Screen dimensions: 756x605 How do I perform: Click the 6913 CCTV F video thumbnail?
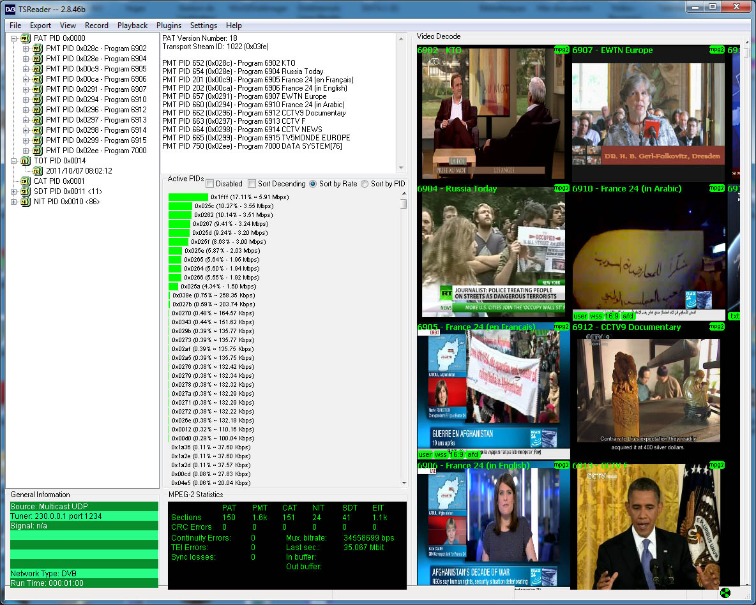coord(649,525)
